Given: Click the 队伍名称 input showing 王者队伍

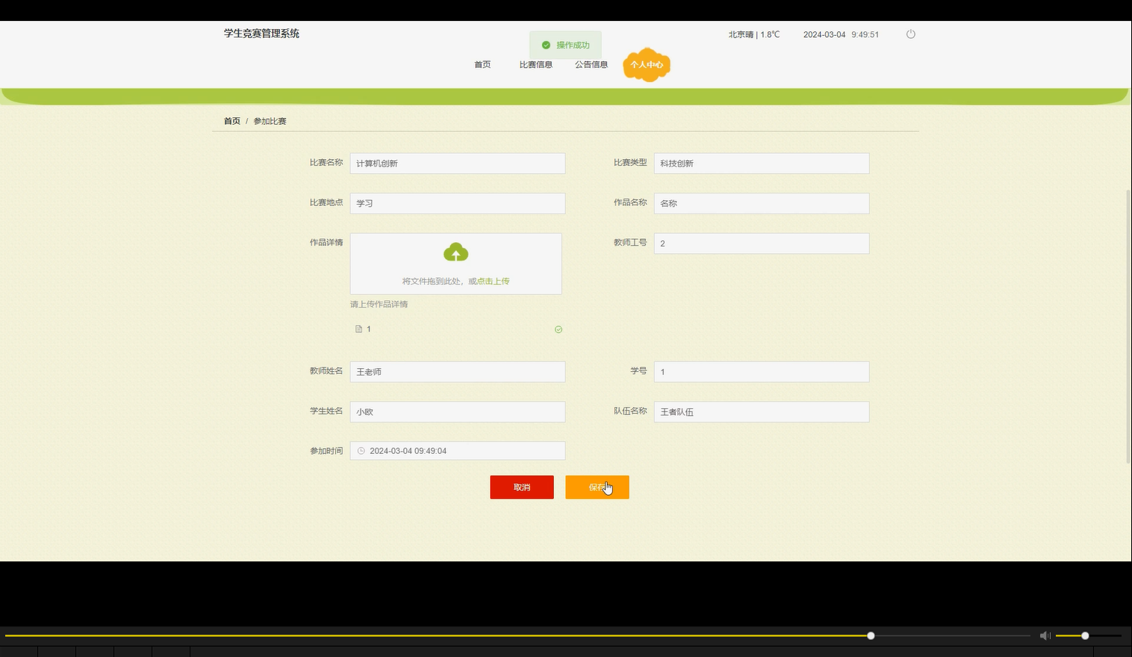Looking at the screenshot, I should coord(761,411).
